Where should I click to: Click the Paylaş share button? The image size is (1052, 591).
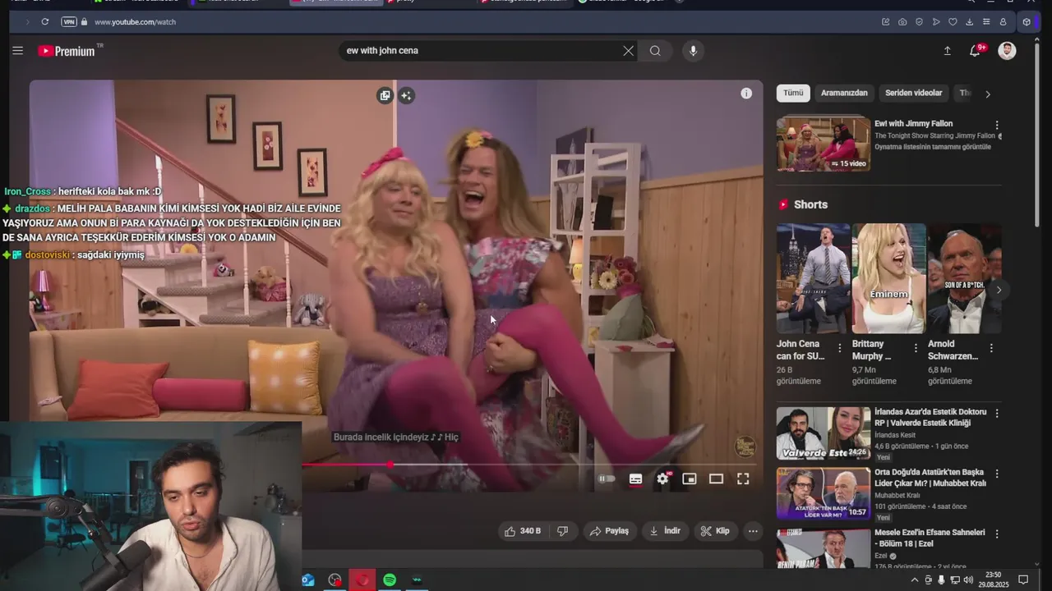[x=610, y=531]
